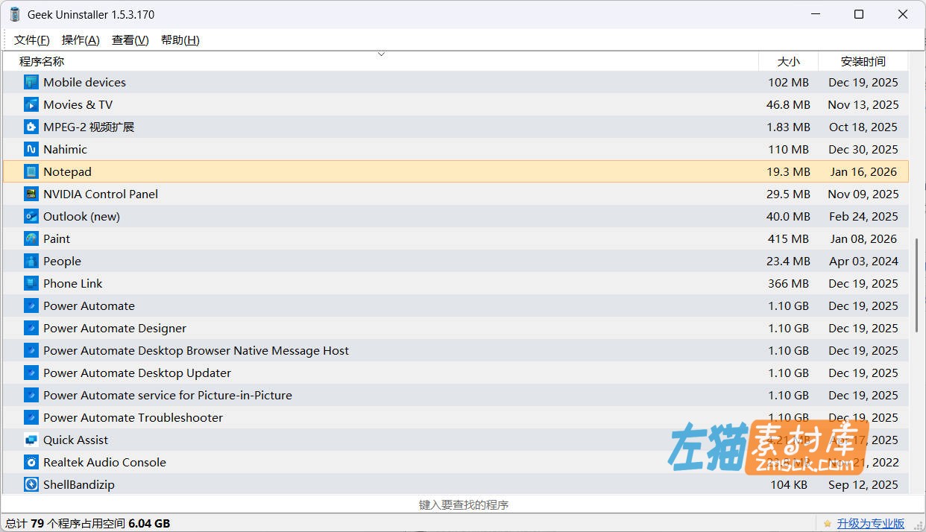Click the sort arrow above the program list
This screenshot has width=926, height=532.
coord(381,54)
